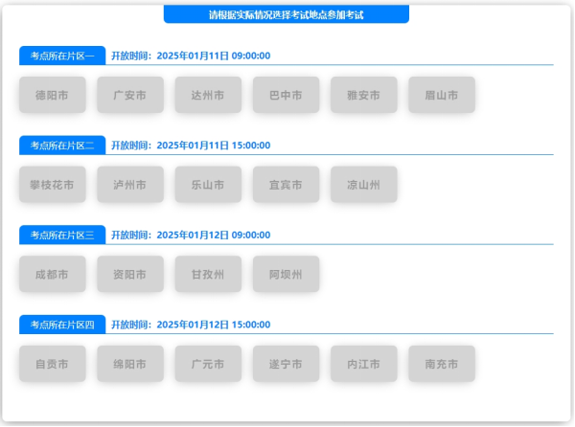Pick 凉山州 as exam location
Viewport: 575px width, 427px height.
pyautogui.click(x=364, y=185)
